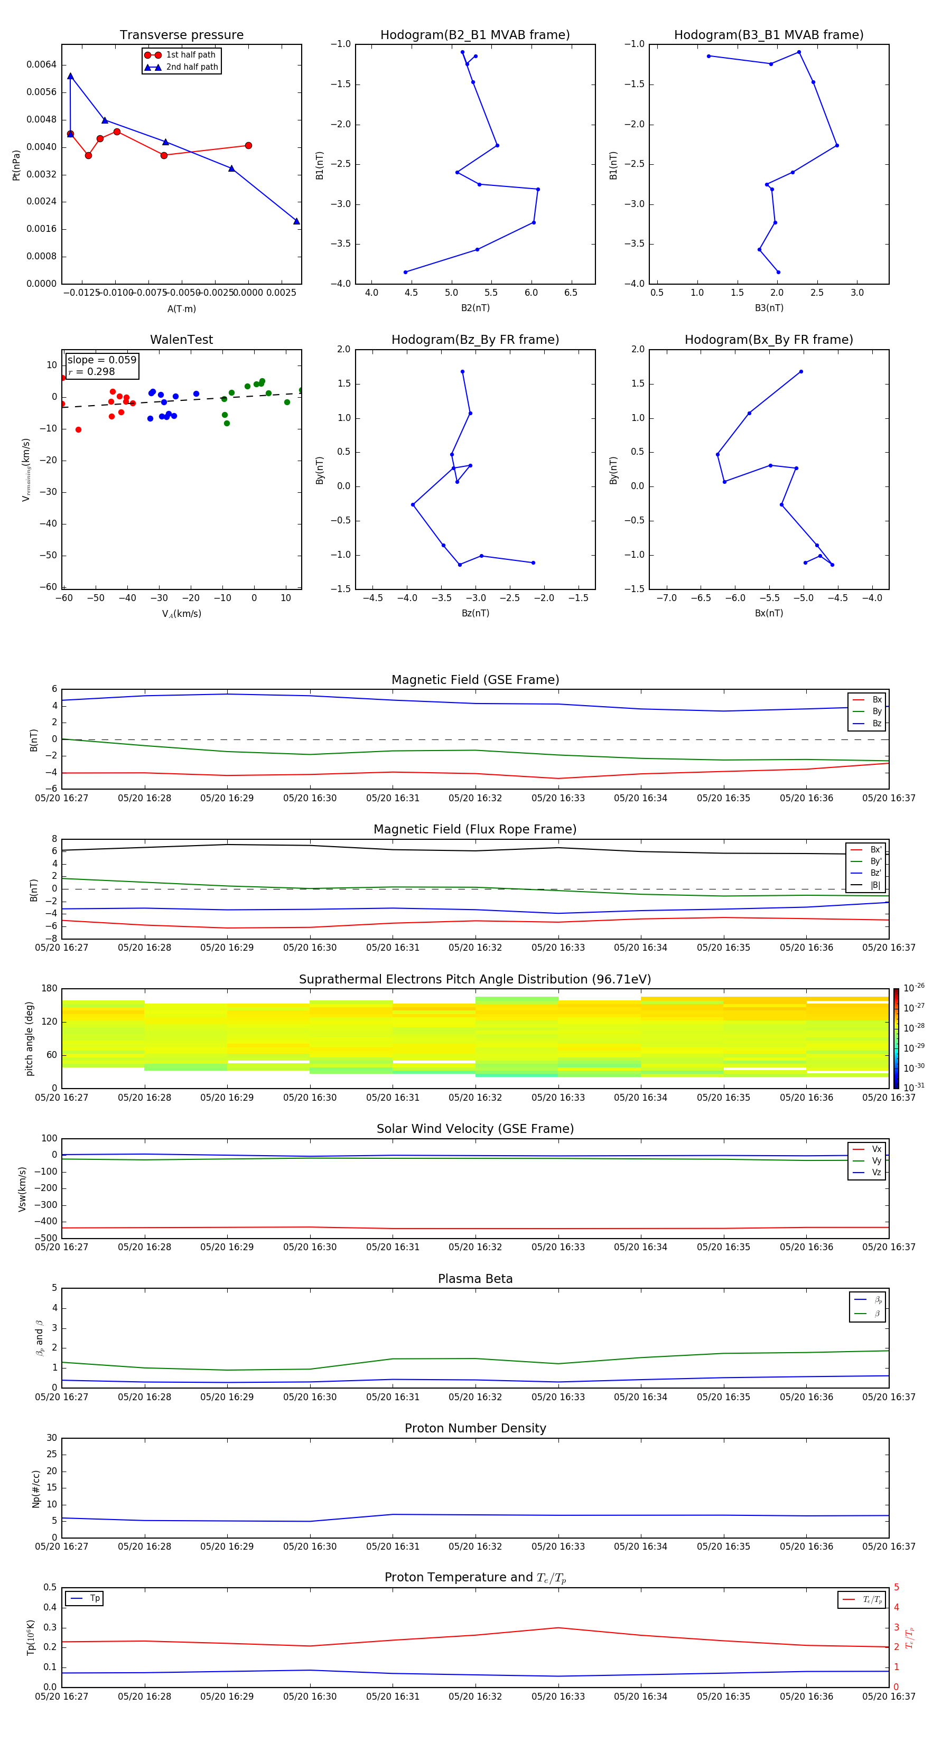This screenshot has width=951, height=1743.
Task: Click the "Vsw(km/s)" axis label
Action: 22,1189
